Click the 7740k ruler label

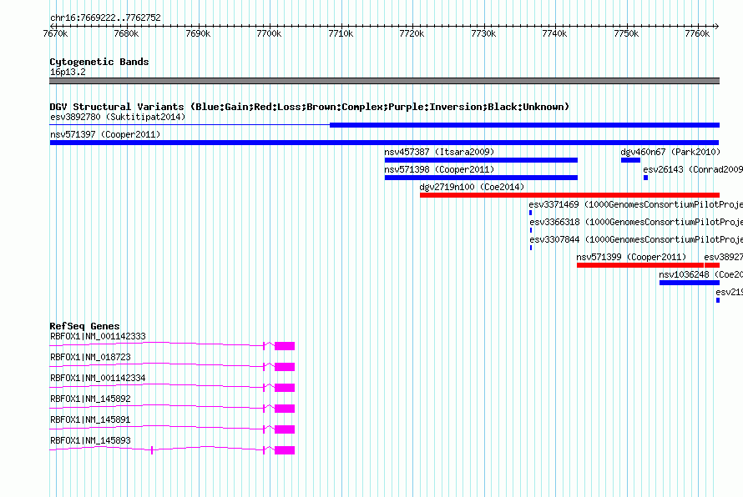coord(554,33)
